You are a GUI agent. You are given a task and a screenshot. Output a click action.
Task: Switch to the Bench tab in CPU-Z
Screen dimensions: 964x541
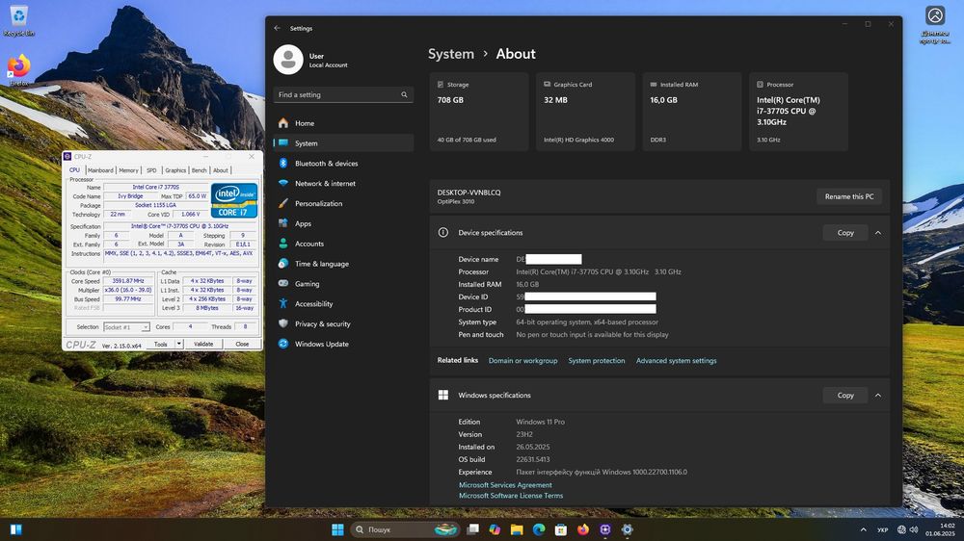click(x=200, y=170)
